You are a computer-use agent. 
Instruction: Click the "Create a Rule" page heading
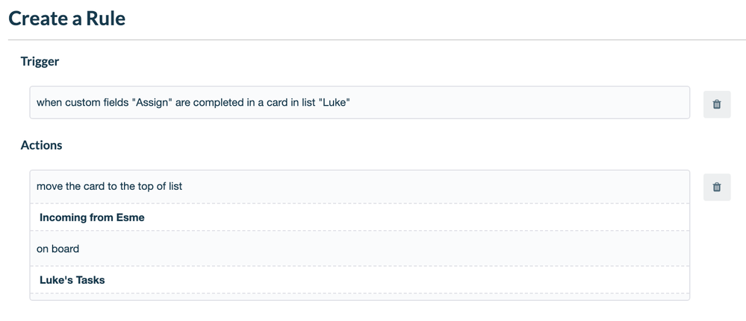[x=67, y=19]
